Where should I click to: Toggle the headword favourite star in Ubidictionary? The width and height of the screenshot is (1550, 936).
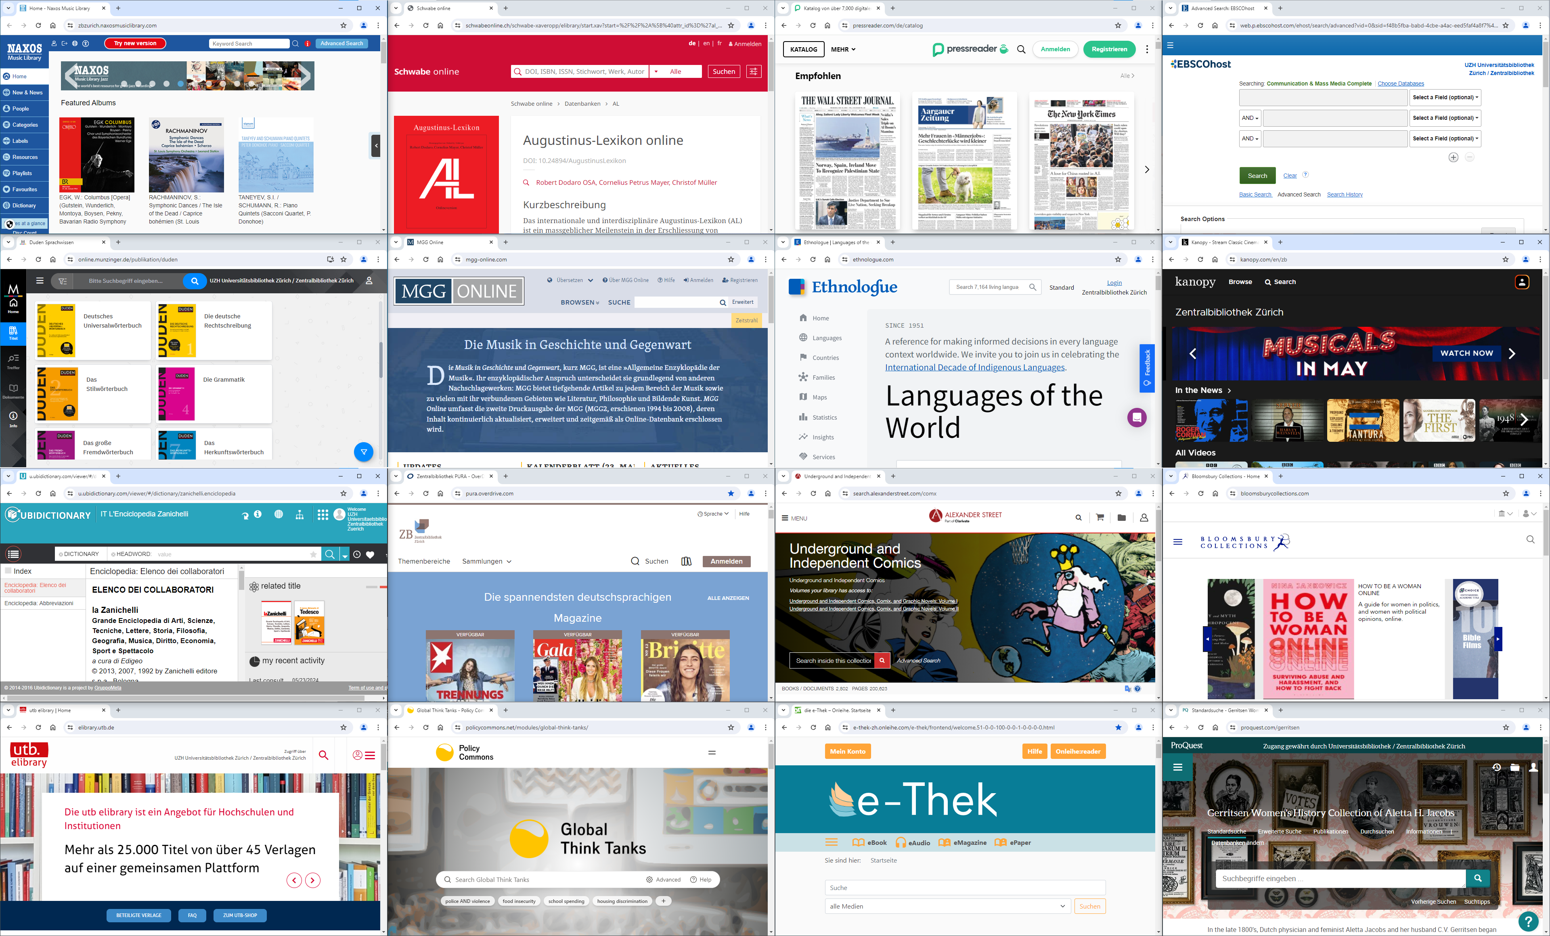coord(313,554)
